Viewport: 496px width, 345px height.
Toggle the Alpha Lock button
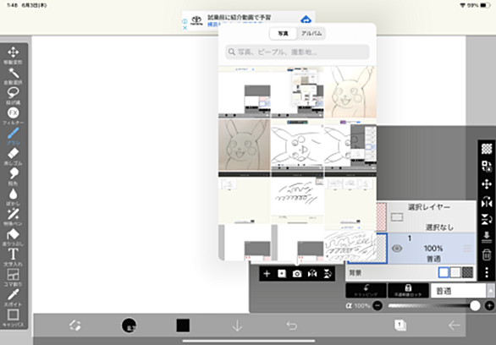tap(408, 290)
